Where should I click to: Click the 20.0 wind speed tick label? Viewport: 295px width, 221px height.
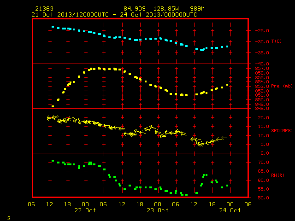coord(263,118)
